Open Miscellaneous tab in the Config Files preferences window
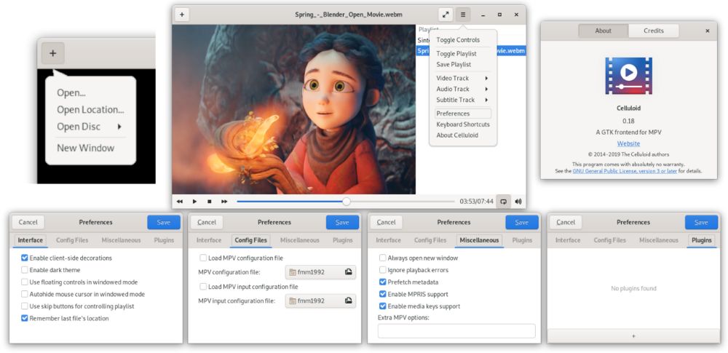 tap(300, 240)
